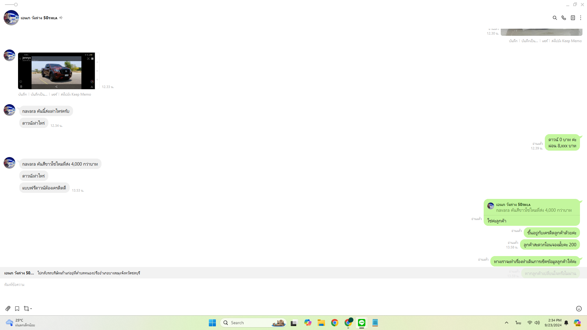Viewport: 587px width, 330px height.
Task: Show hidden system tray icons chevron
Action: click(506, 323)
